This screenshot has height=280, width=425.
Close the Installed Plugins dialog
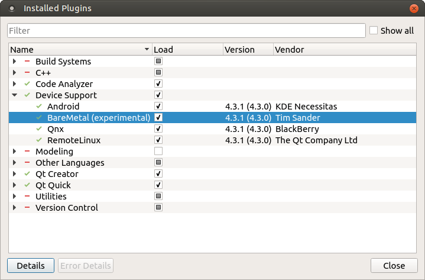click(x=394, y=266)
